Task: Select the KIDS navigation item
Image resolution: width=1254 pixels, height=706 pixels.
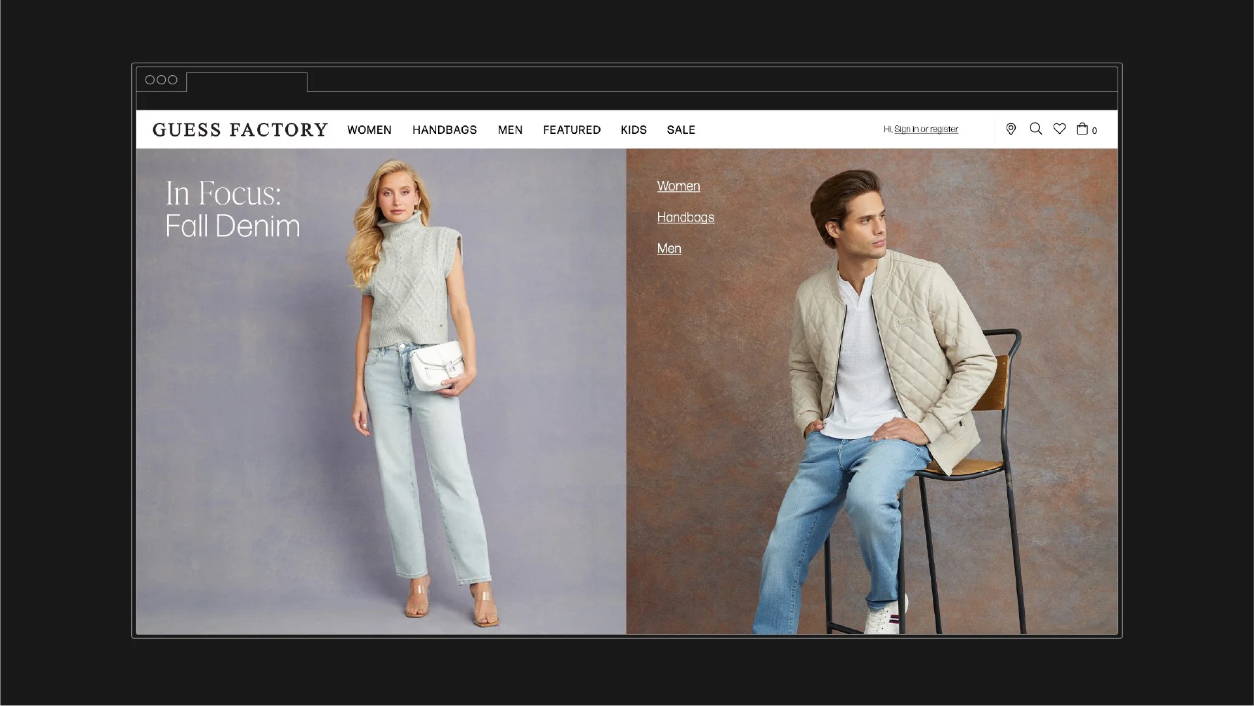Action: pyautogui.click(x=633, y=130)
